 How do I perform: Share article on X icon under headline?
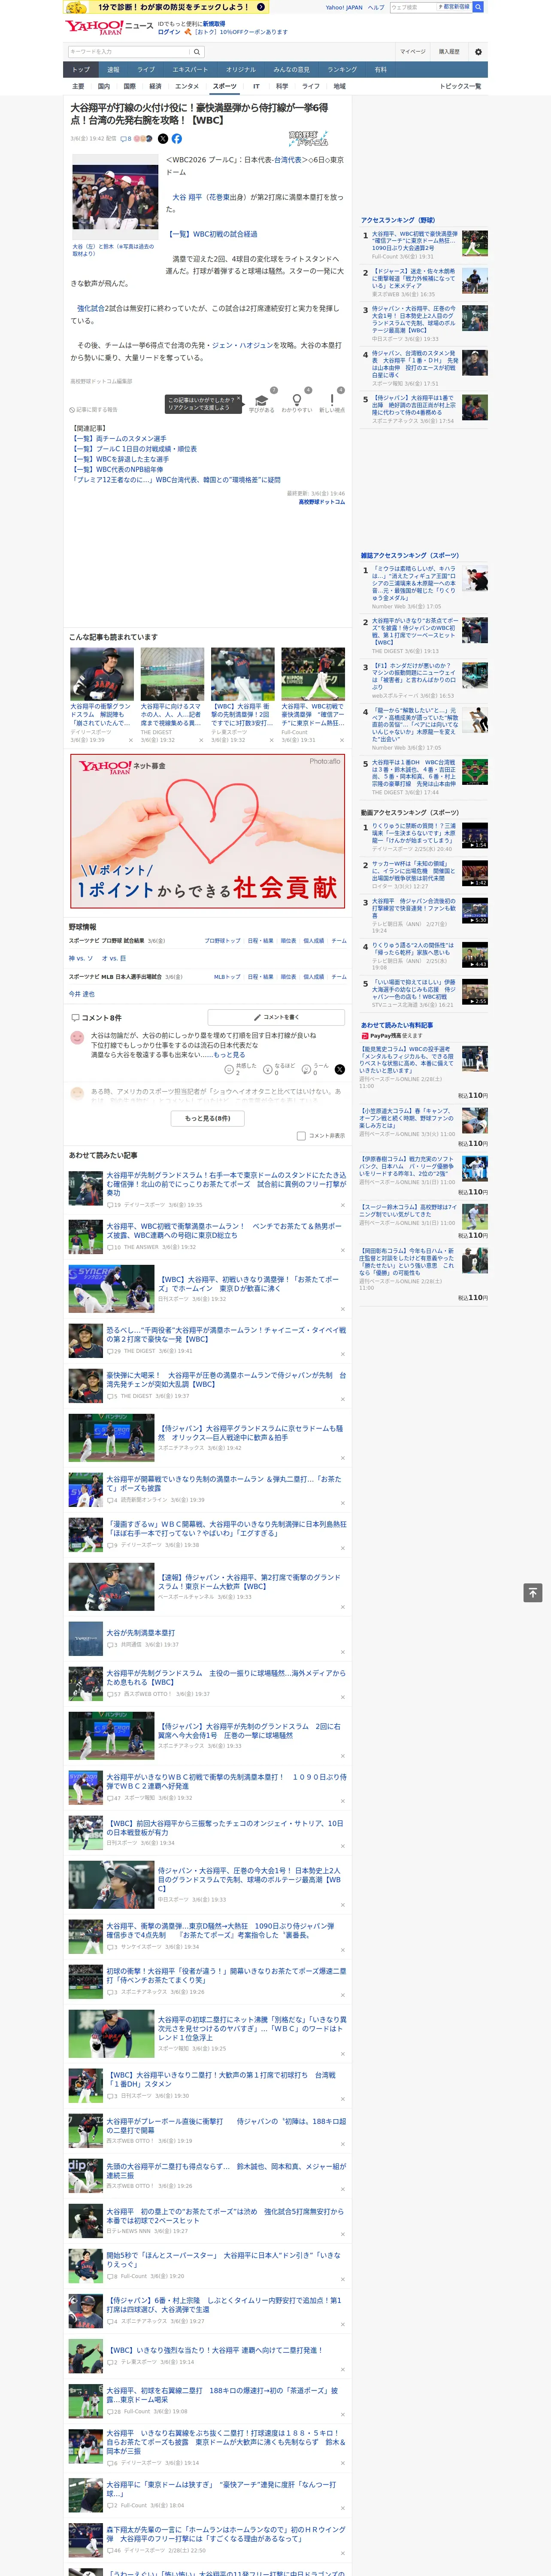(163, 139)
